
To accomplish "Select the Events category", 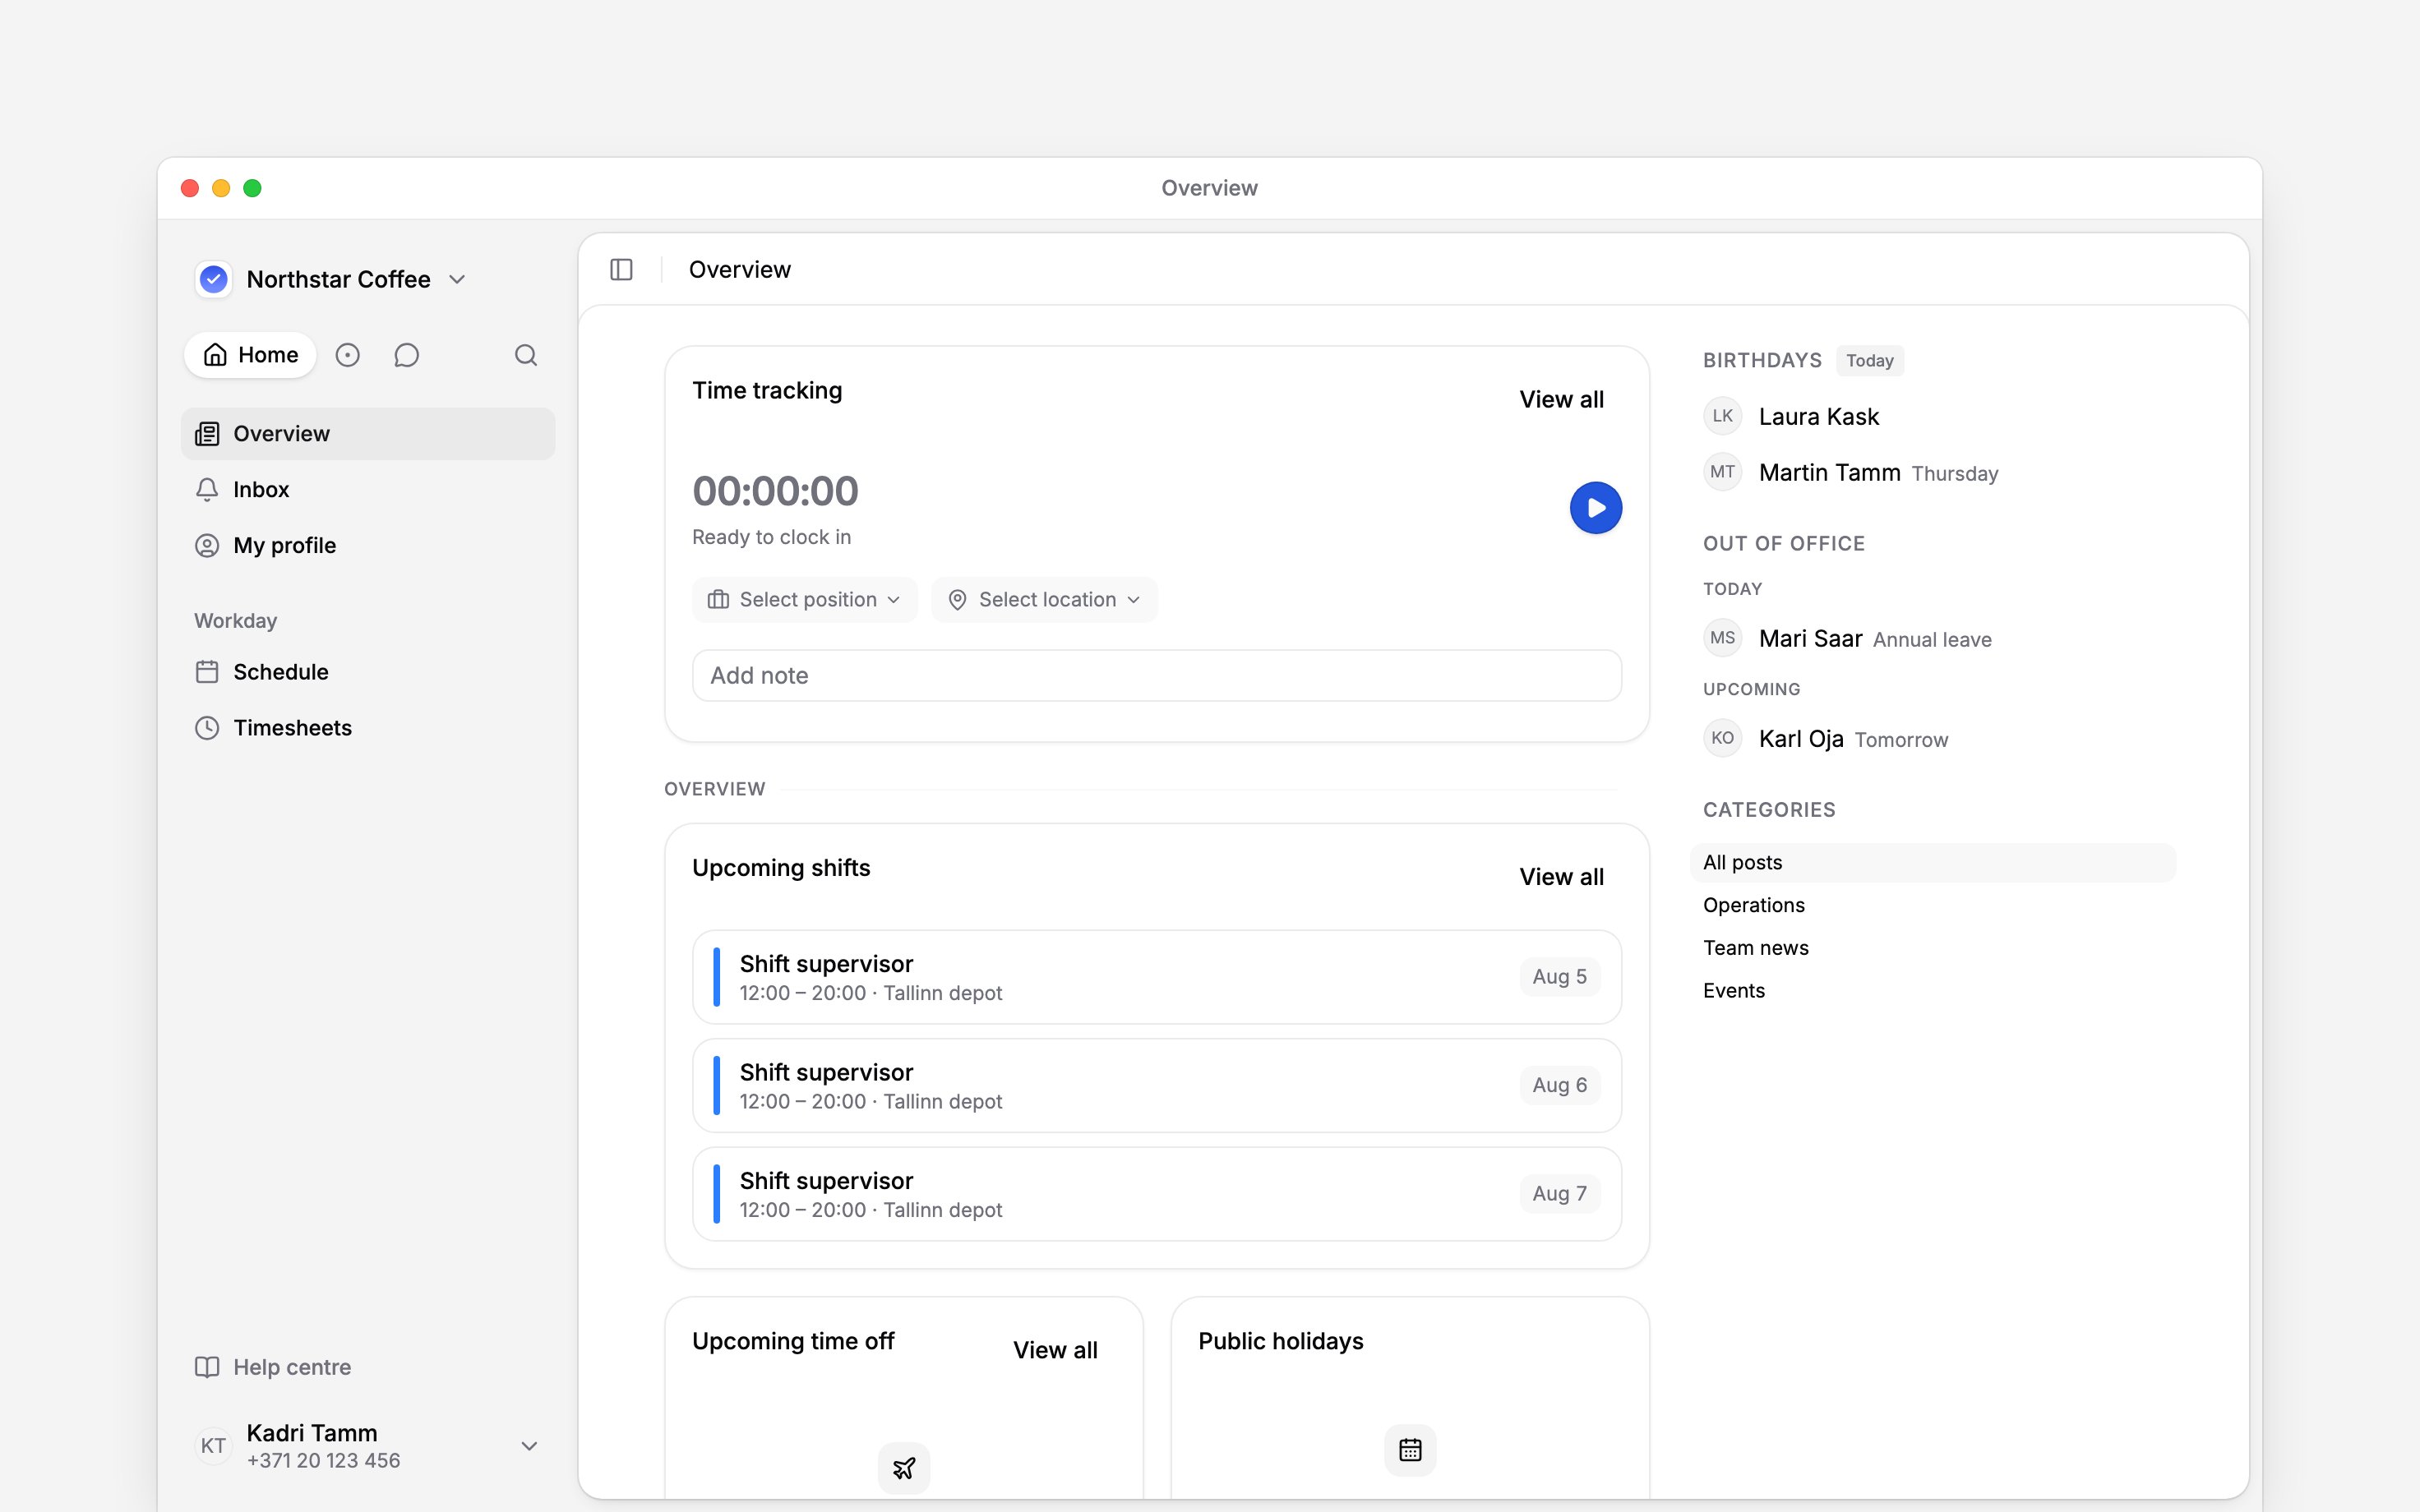I will click(1932, 991).
